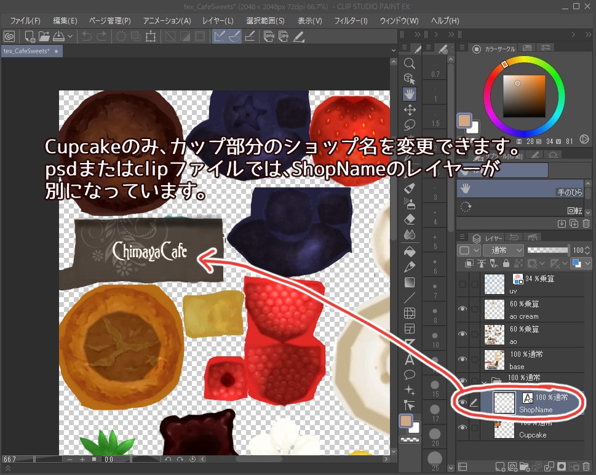Select the Balloon tool
The image size is (596, 475).
click(x=410, y=375)
